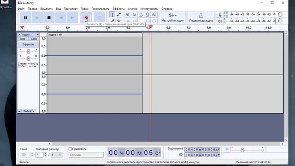
Task: Click the Zoom Toggle icon
Action: tap(154, 15)
